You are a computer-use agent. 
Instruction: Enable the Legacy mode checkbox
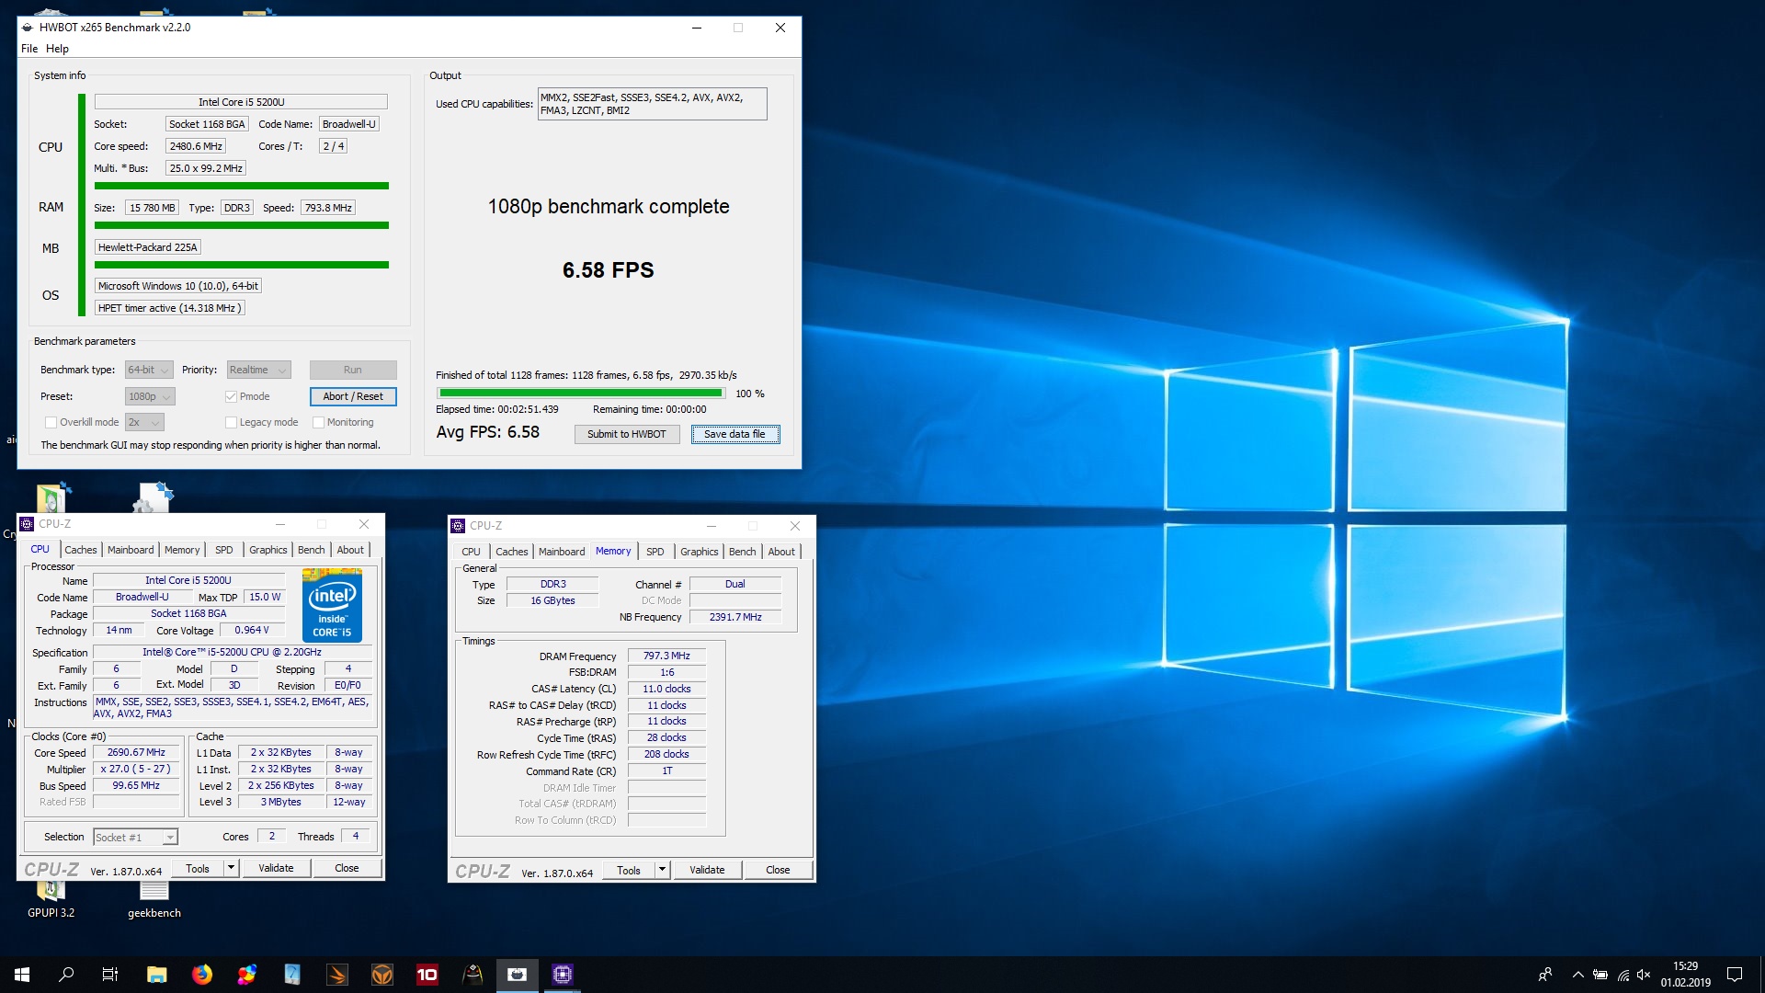pyautogui.click(x=231, y=422)
